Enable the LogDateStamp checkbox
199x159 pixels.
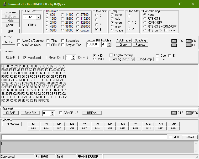(111, 55)
